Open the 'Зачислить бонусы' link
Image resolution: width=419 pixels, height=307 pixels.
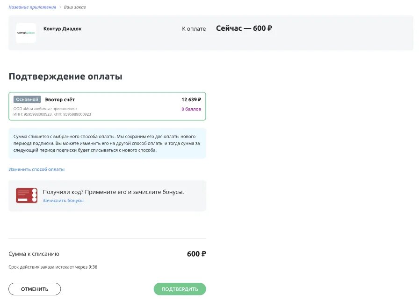(x=63, y=201)
